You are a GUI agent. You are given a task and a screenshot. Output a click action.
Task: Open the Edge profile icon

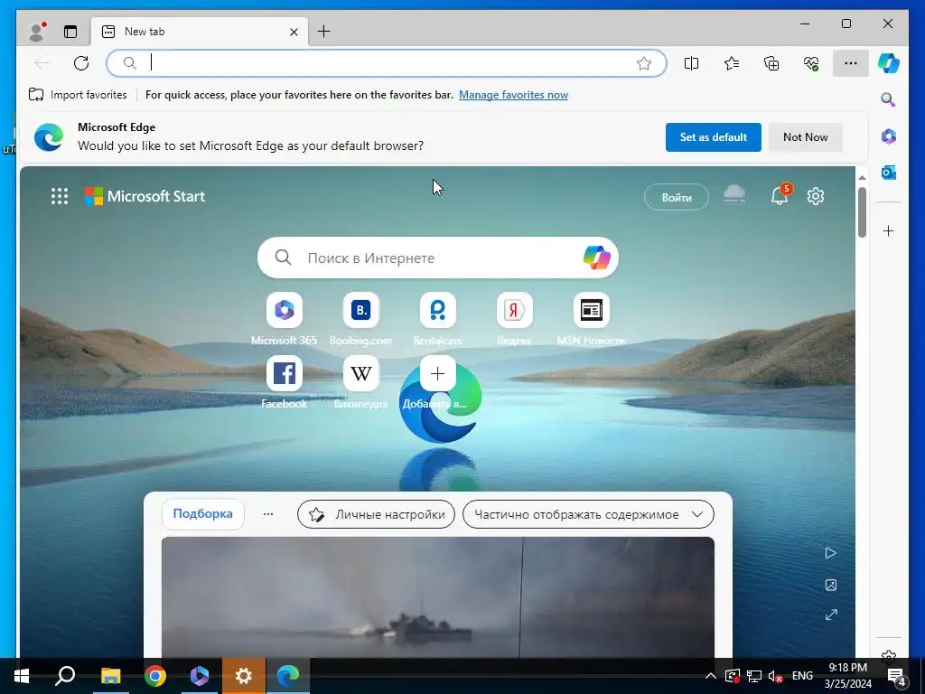[x=37, y=32]
